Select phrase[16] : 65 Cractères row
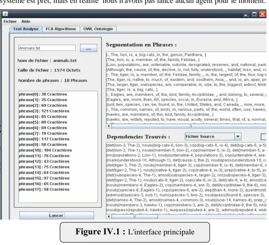 [x=58, y=184]
